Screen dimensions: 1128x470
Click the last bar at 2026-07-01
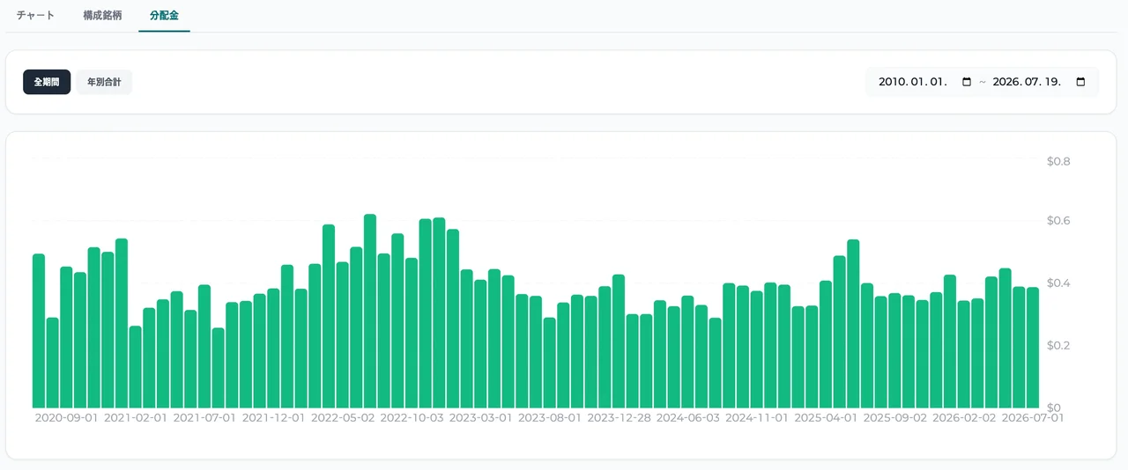pyautogui.click(x=1033, y=348)
